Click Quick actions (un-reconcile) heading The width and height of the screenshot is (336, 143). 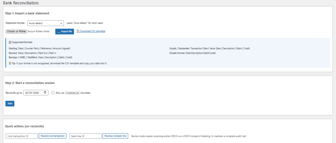(x=24, y=126)
